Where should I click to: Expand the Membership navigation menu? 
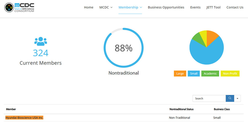point(130,7)
